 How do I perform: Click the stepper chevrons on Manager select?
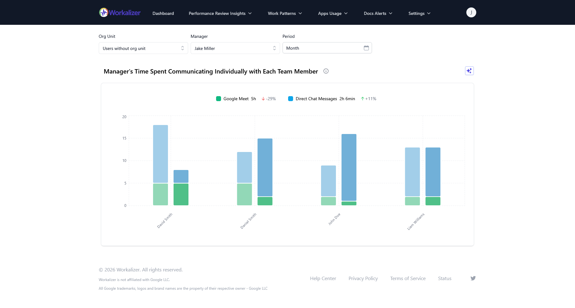pos(274,48)
